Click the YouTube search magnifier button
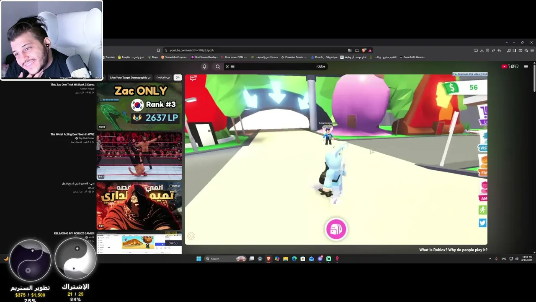The height and width of the screenshot is (302, 536). pos(218,66)
